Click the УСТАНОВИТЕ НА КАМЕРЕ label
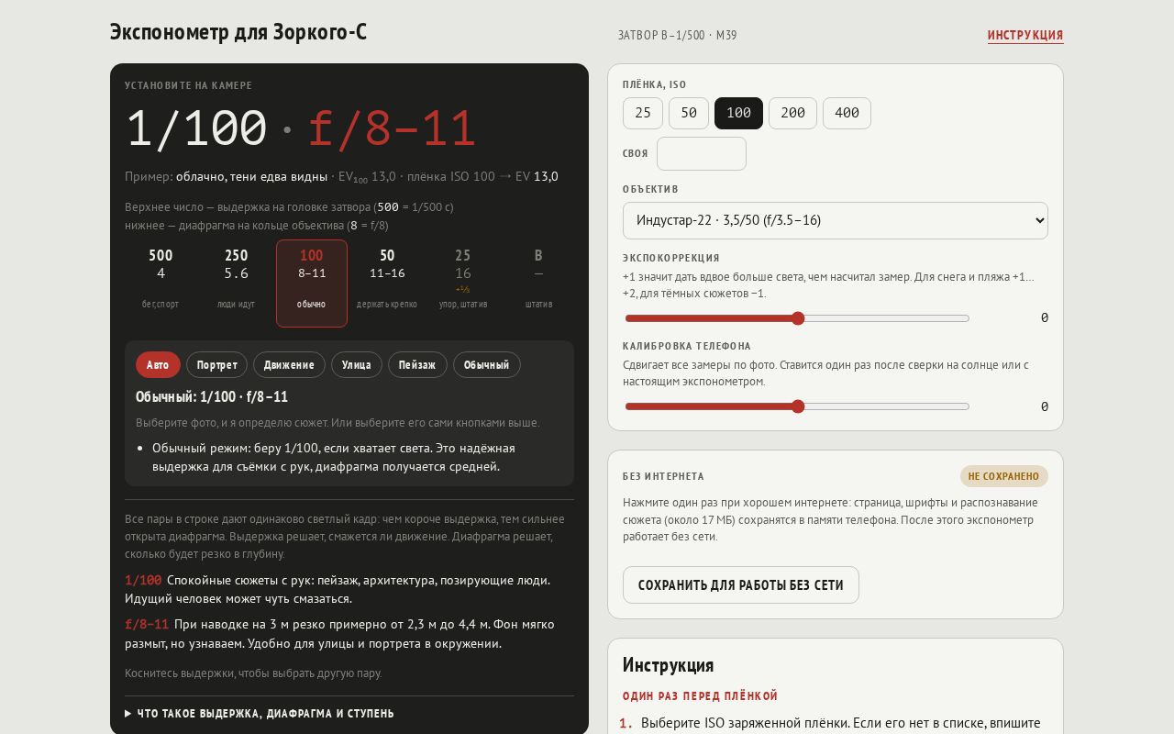 tap(189, 85)
